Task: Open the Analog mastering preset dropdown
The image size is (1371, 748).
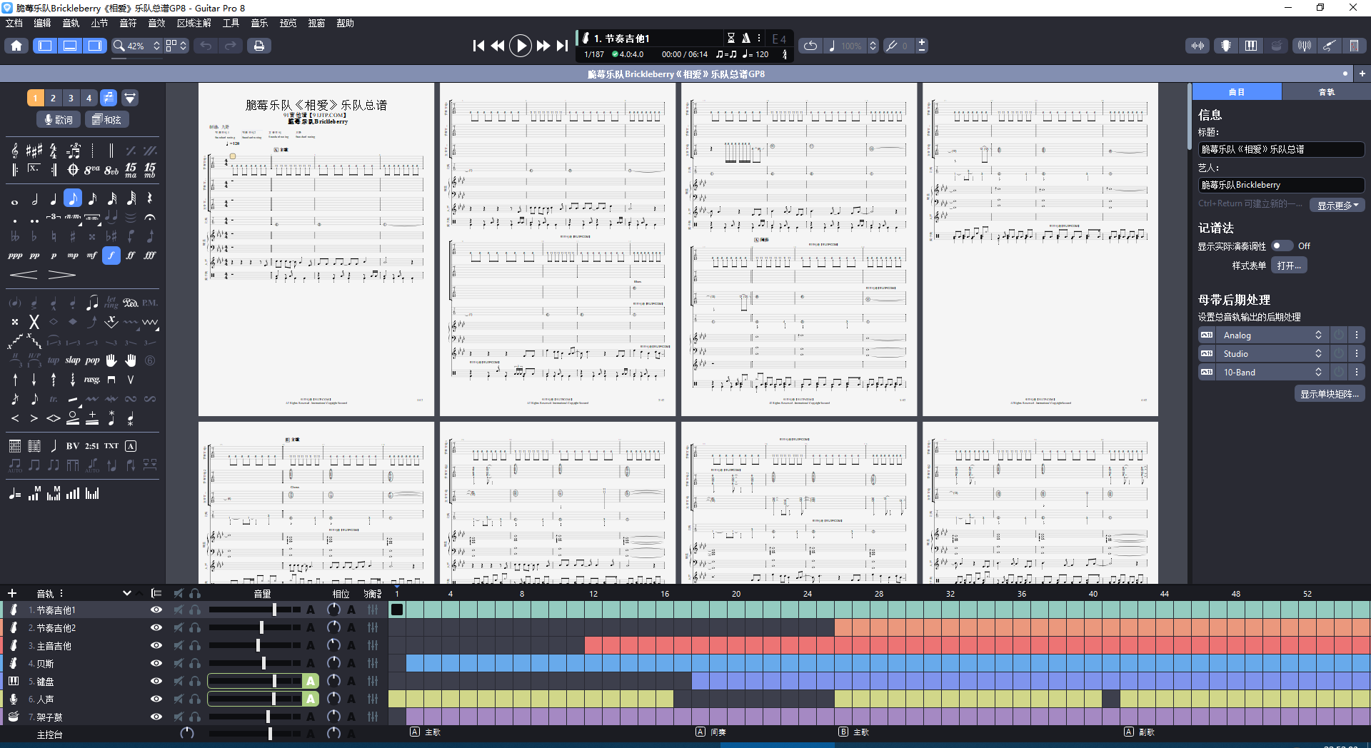Action: [1272, 335]
